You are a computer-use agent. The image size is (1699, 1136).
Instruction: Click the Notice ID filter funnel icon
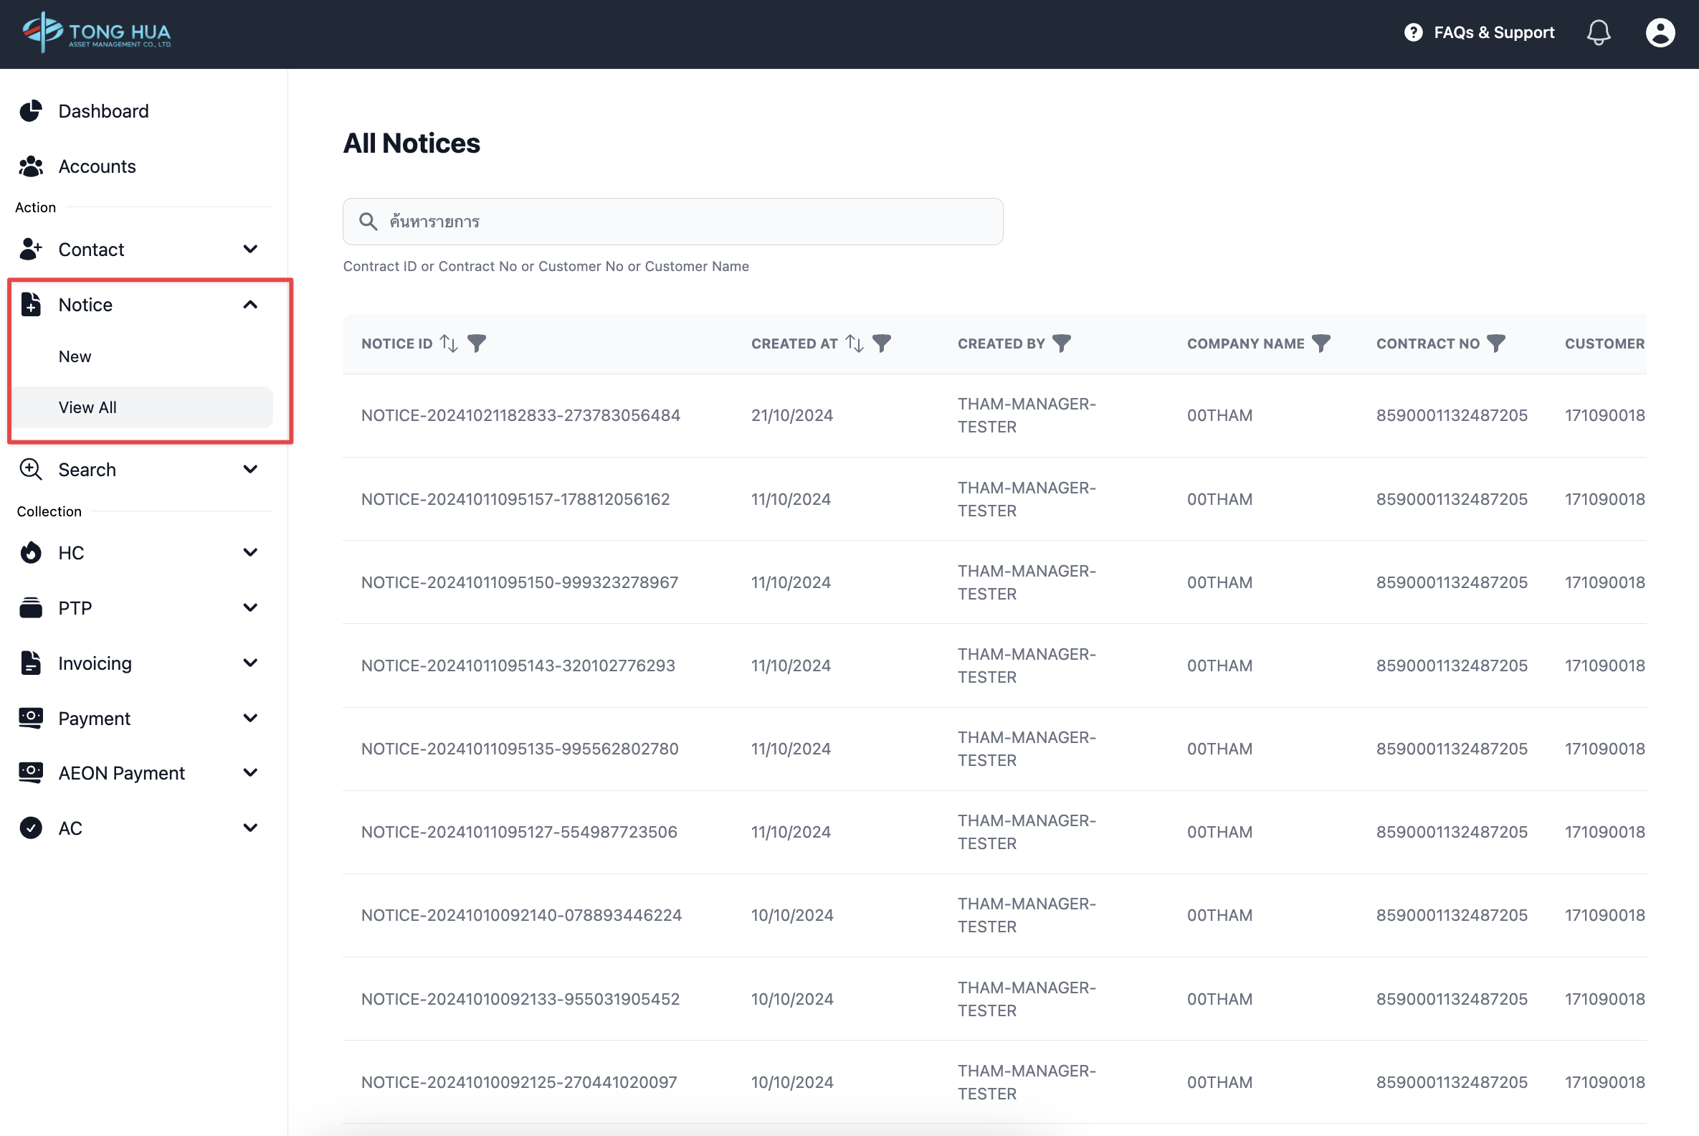[x=477, y=344]
